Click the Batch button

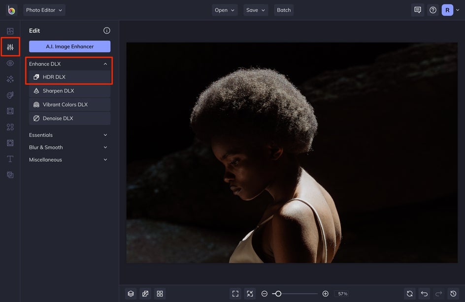[x=284, y=10]
